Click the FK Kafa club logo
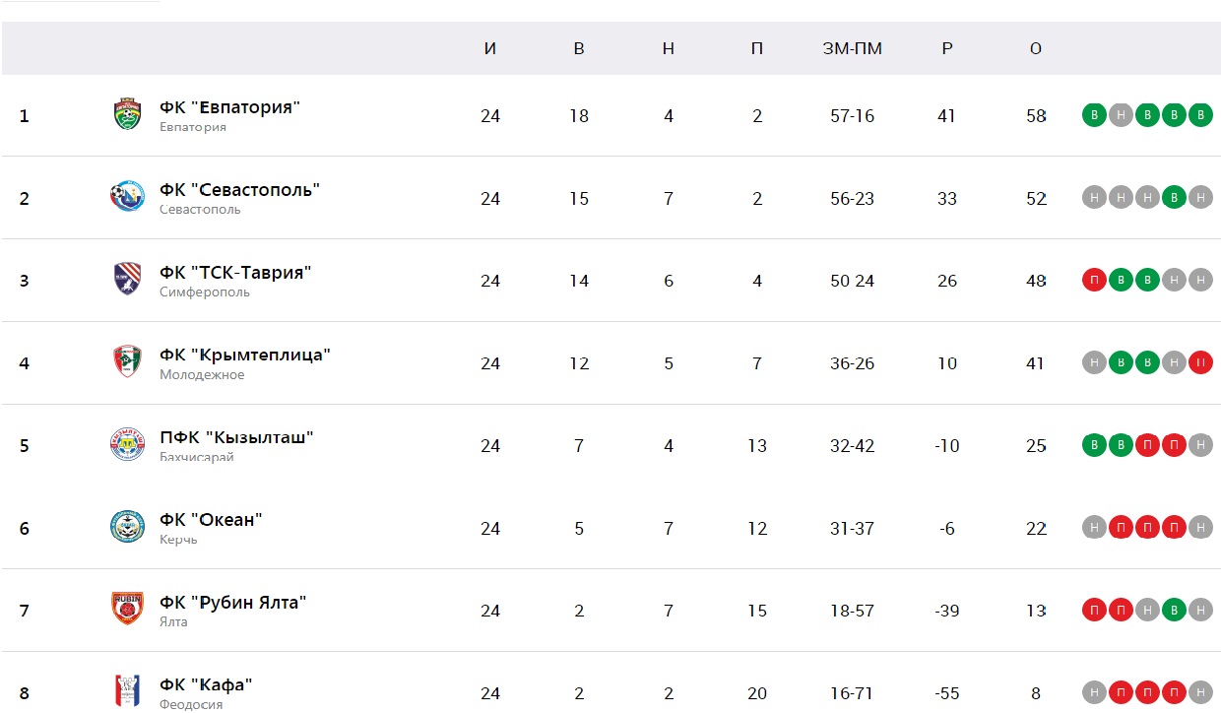Image resolution: width=1221 pixels, height=713 pixels. [127, 691]
